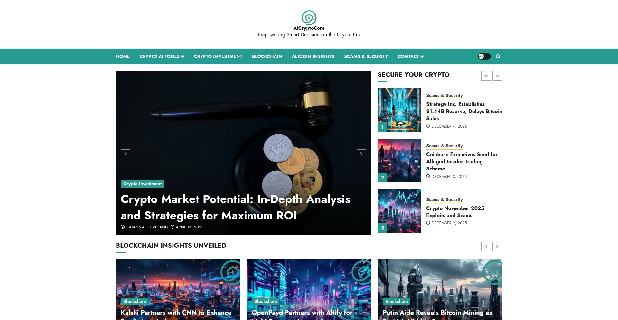
Task: Open Crypto November 2025 Exploits thumbnail
Action: tap(399, 211)
